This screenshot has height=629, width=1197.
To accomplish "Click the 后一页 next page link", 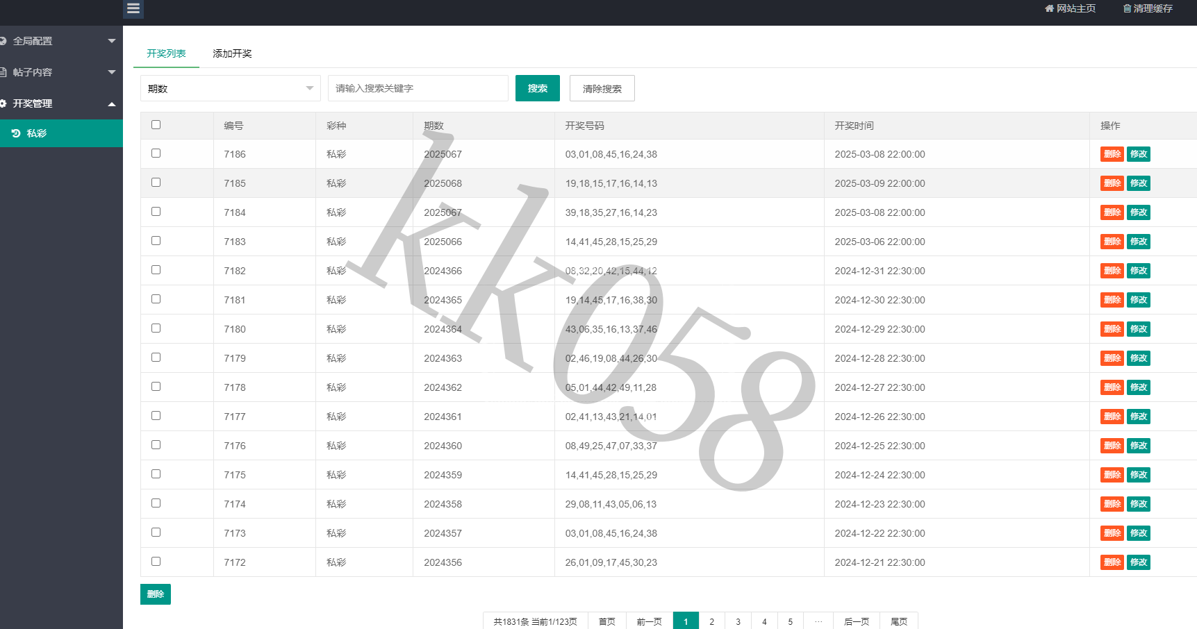I will pyautogui.click(x=857, y=621).
